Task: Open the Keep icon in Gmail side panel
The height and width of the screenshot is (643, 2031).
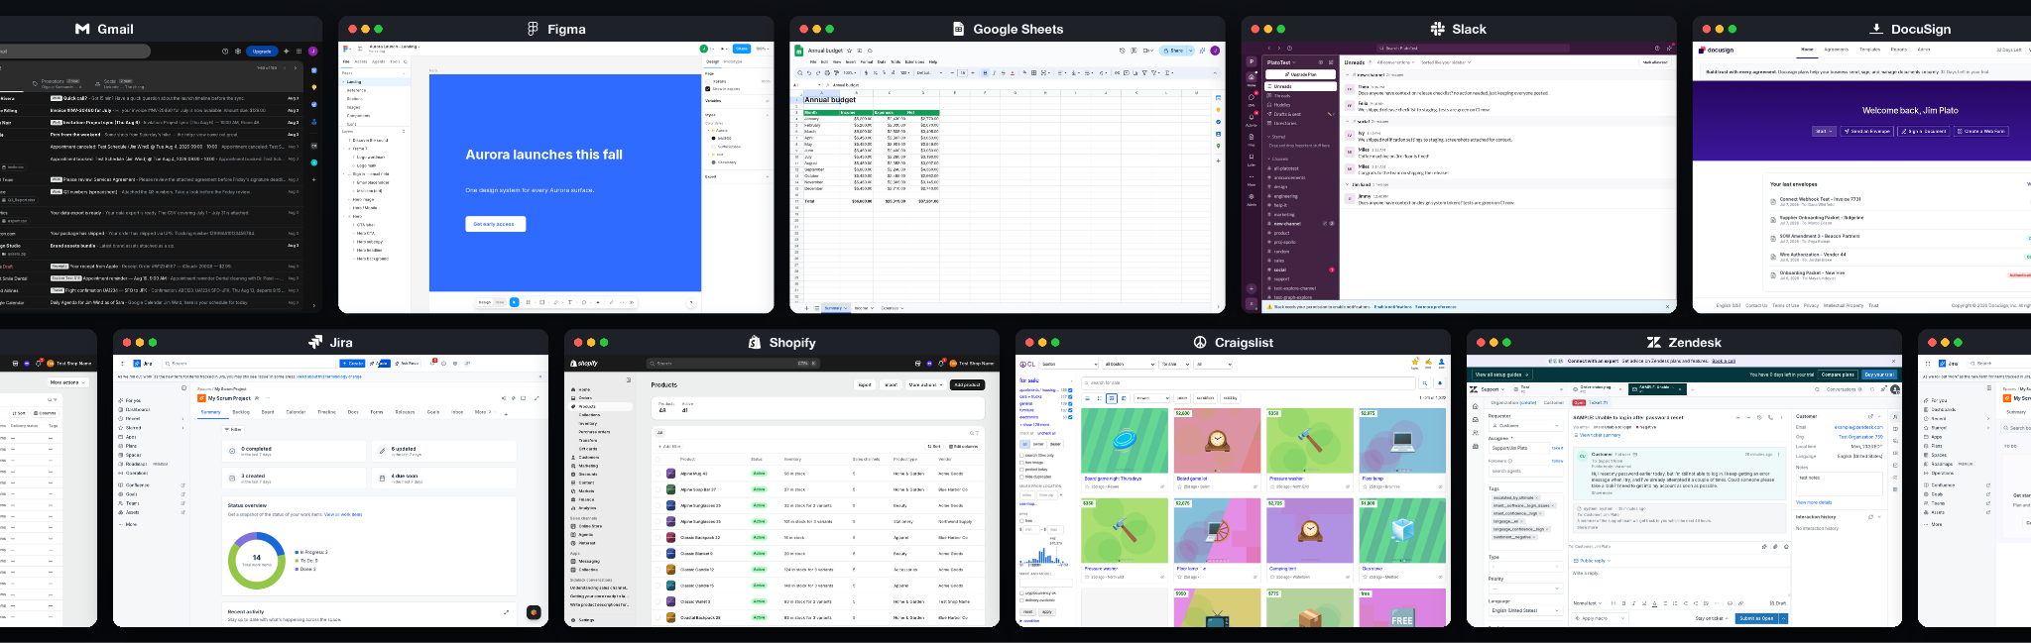Action: coord(314,87)
